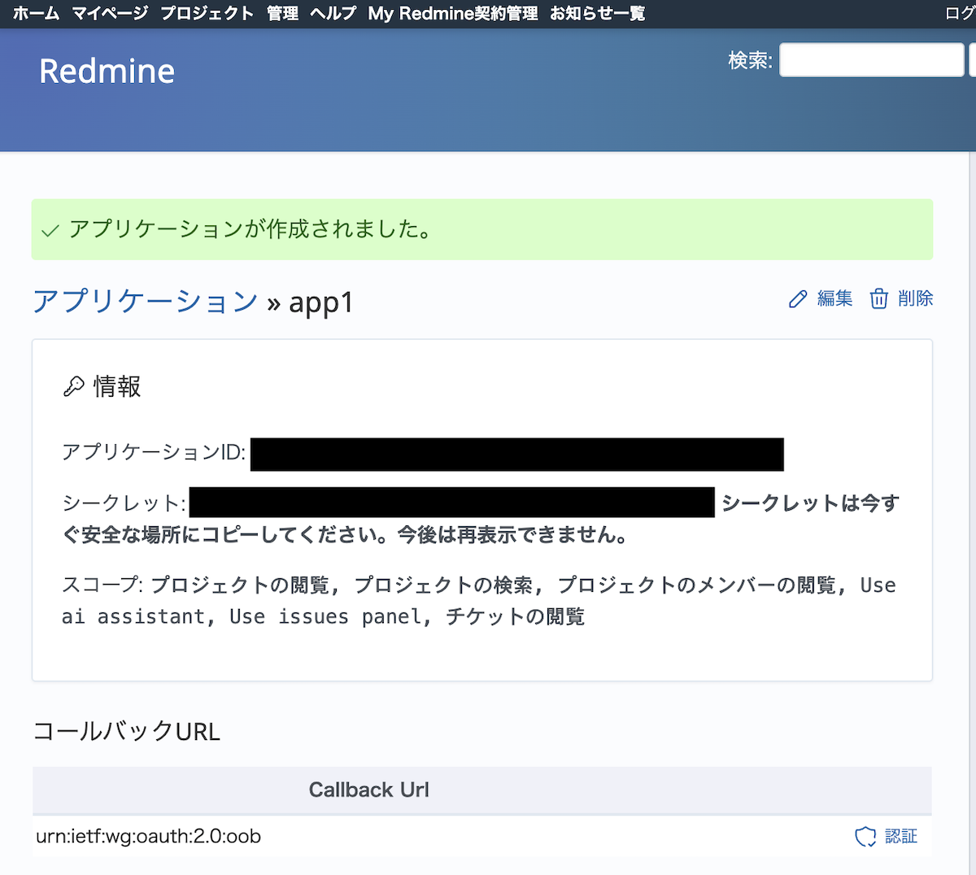Click the 認証 link in the callback row
This screenshot has height=875, width=976.
(x=900, y=837)
